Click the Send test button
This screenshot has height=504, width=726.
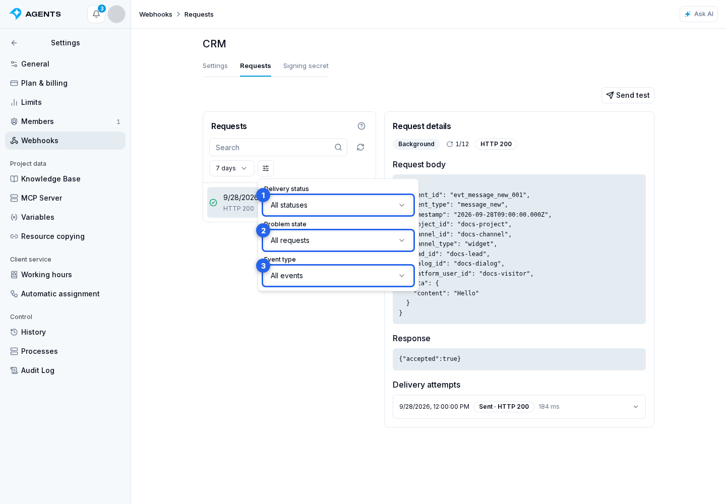[x=628, y=95]
